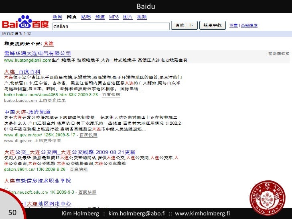Click the suggested term 大连
292x219 pixels.
[49, 44]
